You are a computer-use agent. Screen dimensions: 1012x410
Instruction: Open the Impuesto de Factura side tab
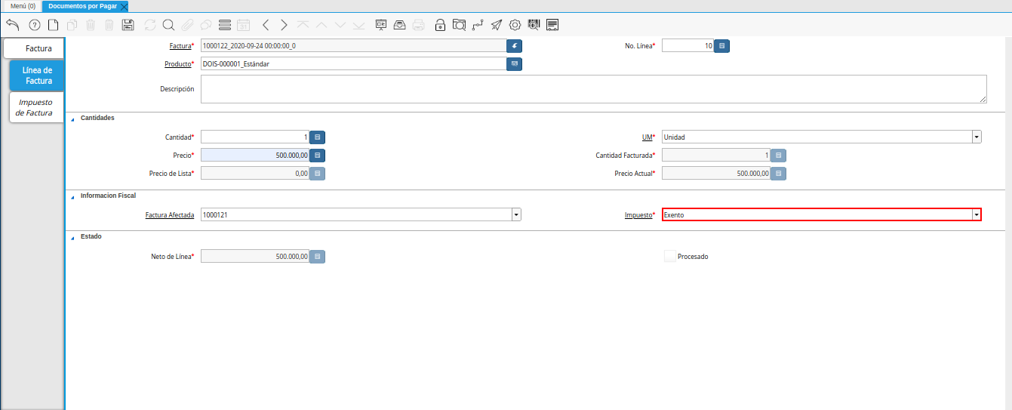(35, 107)
